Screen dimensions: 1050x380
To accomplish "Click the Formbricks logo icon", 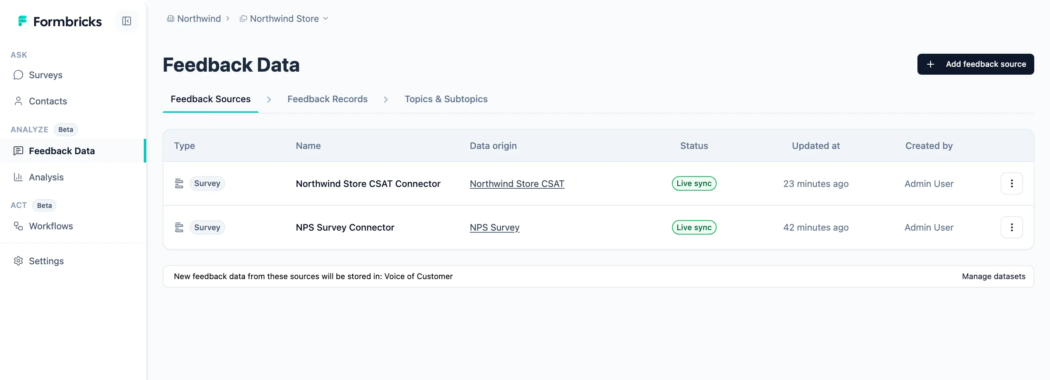I will pos(22,21).
